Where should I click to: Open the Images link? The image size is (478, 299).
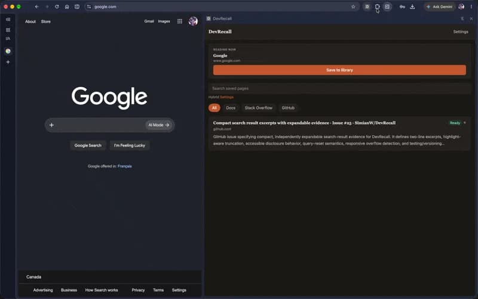click(x=164, y=21)
